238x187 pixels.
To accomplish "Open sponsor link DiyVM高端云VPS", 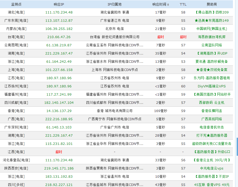I will [212, 86].
